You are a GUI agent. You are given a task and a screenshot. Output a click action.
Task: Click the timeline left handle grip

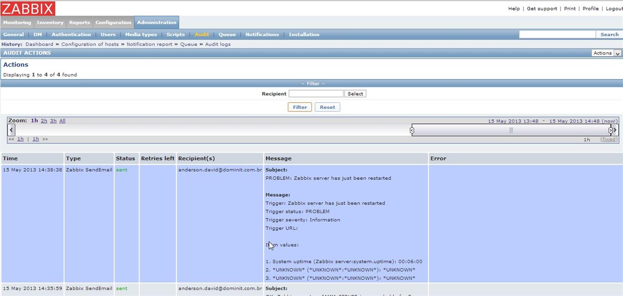[x=412, y=130]
